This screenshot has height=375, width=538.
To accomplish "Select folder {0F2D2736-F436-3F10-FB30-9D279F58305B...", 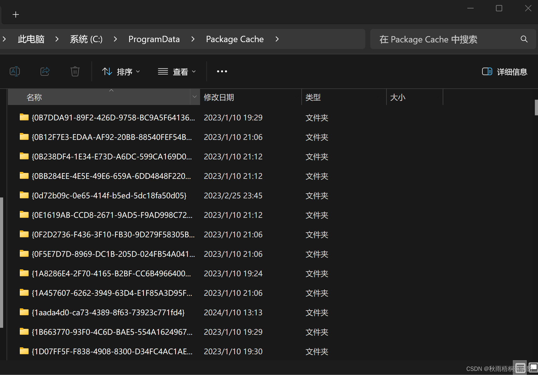I will (x=113, y=234).
